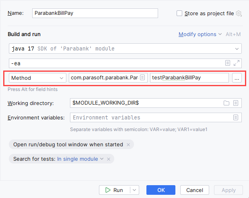This screenshot has height=198, width=249.
Task: Expand the VM options field editor
Action: click(x=237, y=63)
